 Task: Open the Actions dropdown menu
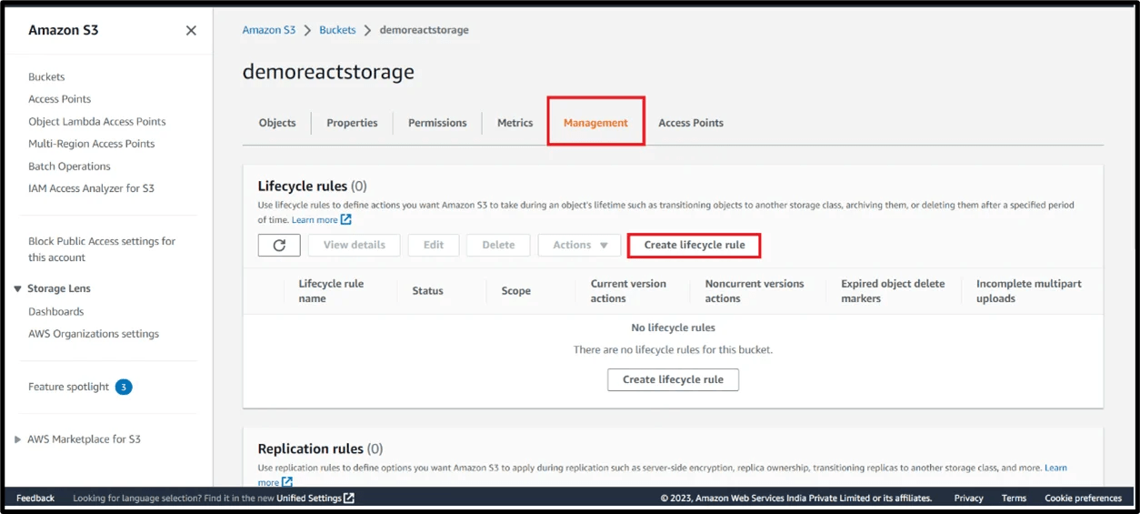(x=580, y=245)
